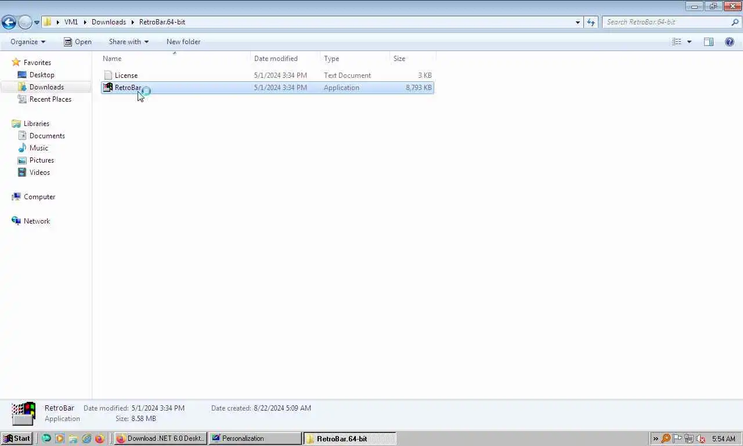The width and height of the screenshot is (743, 446).
Task: Launch Firefox from quick launch
Action: [x=99, y=438]
